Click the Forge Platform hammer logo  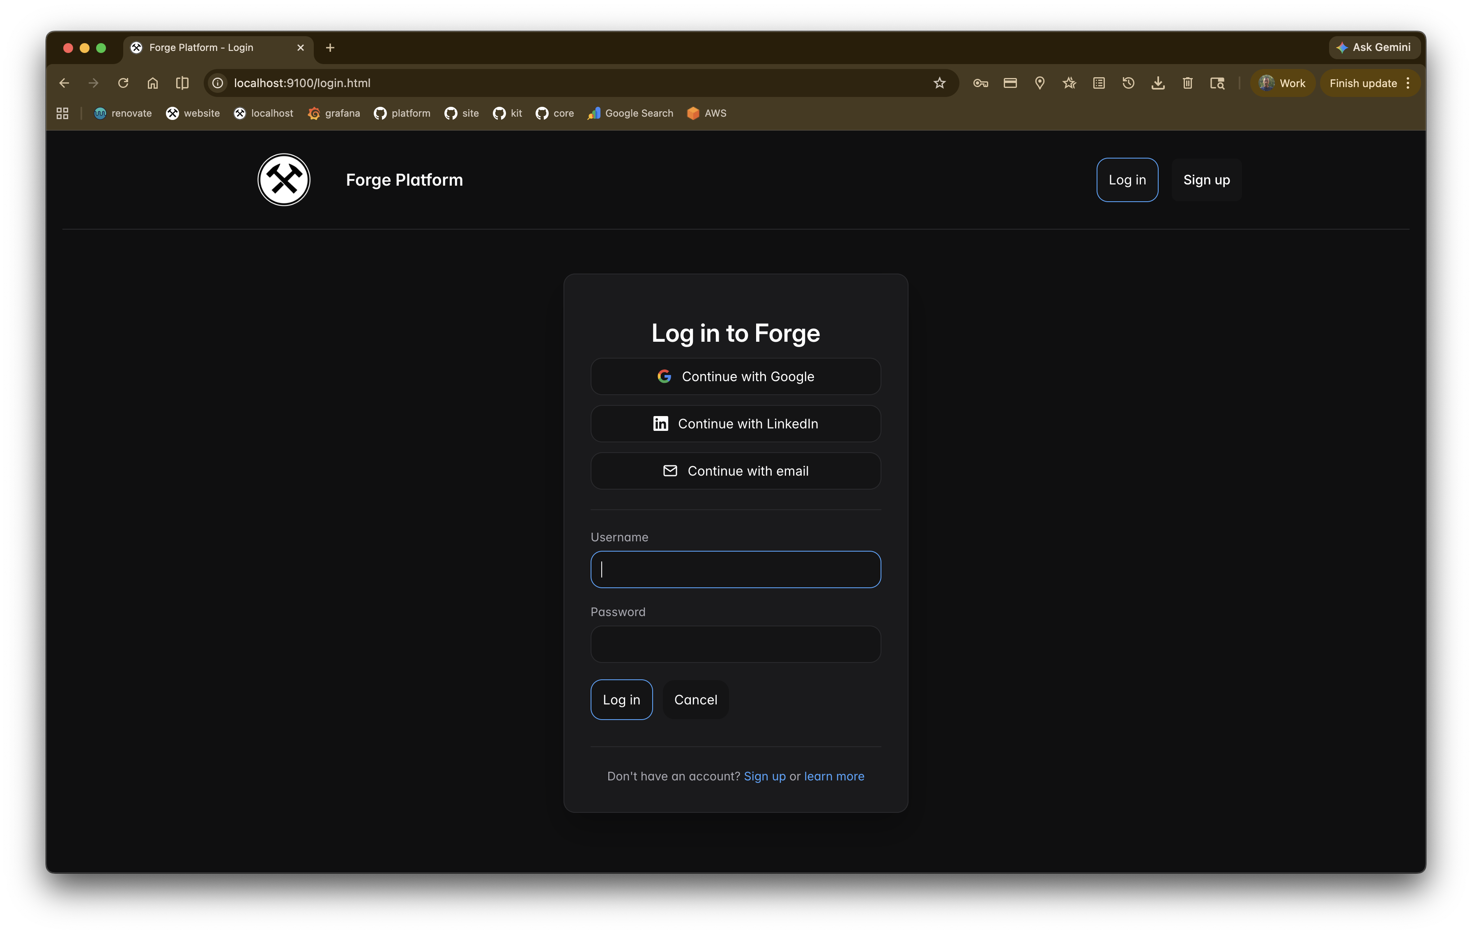click(284, 180)
